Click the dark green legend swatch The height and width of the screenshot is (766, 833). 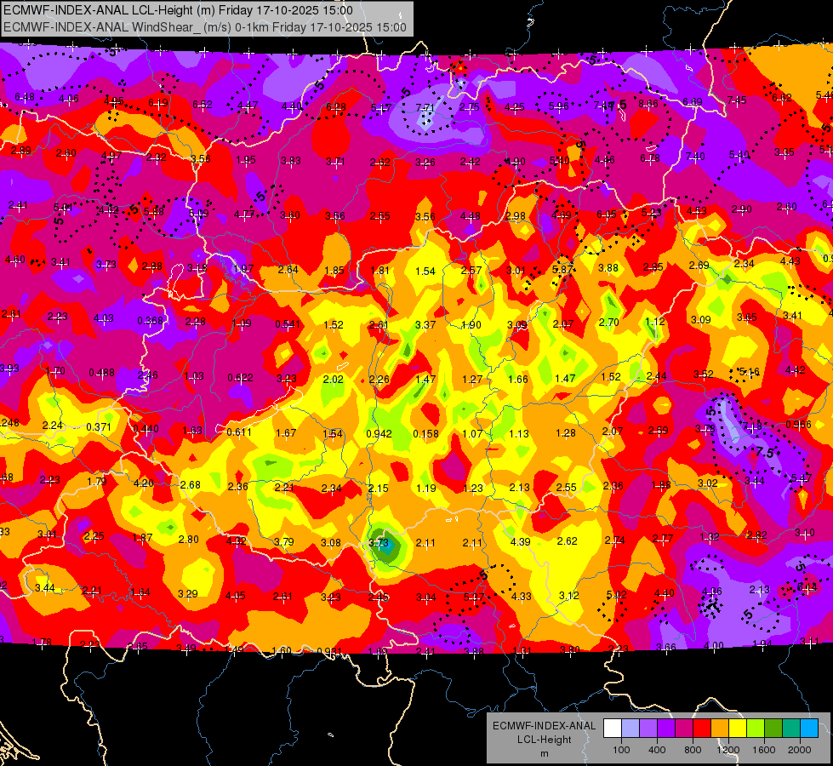click(x=773, y=729)
